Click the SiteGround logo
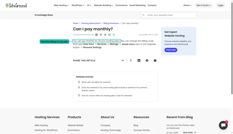This screenshot has height=134, width=233. point(16,5)
